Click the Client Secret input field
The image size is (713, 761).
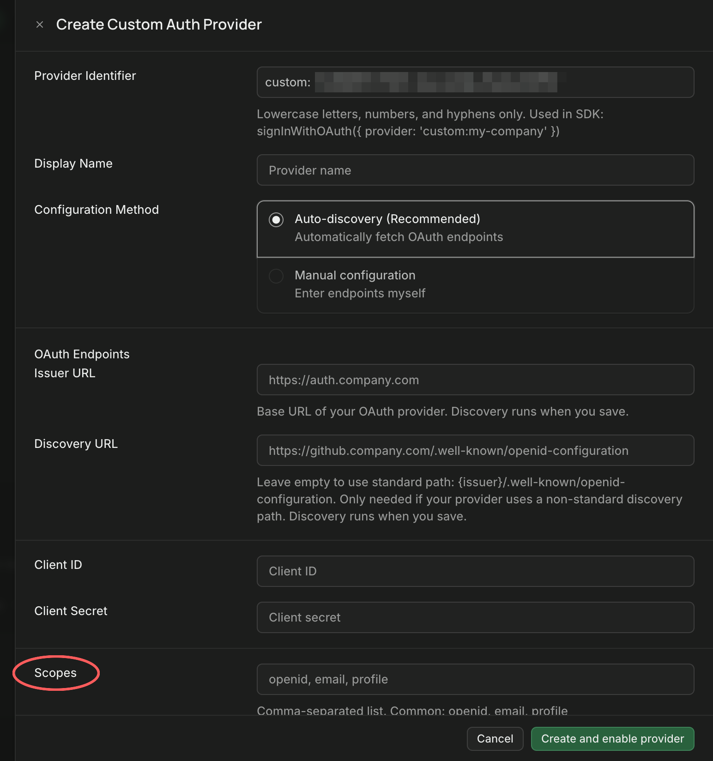tap(475, 617)
